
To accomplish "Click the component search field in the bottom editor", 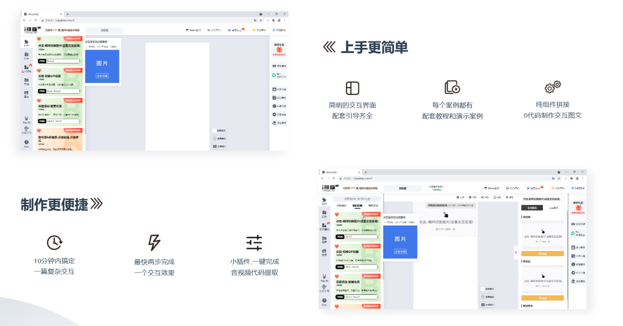I will pos(358,198).
